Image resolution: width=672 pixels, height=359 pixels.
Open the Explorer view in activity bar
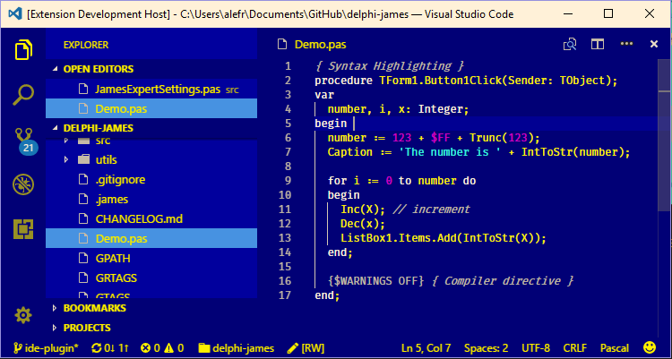[23, 50]
